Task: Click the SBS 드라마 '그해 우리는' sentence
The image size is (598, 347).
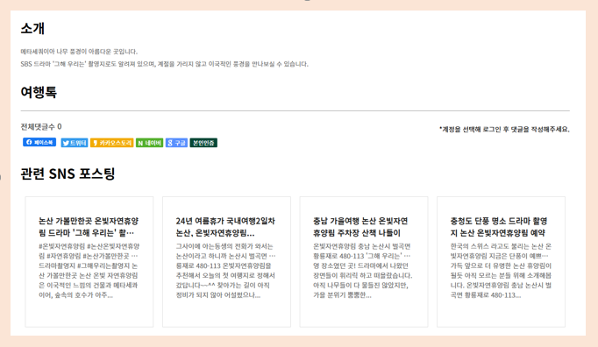Action: 164,64
